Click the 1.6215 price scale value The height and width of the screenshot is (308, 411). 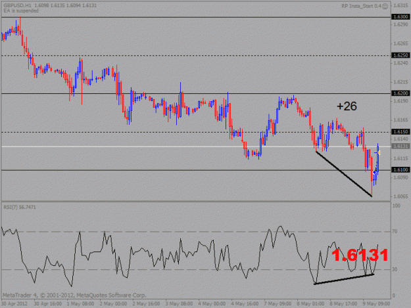coord(400,82)
